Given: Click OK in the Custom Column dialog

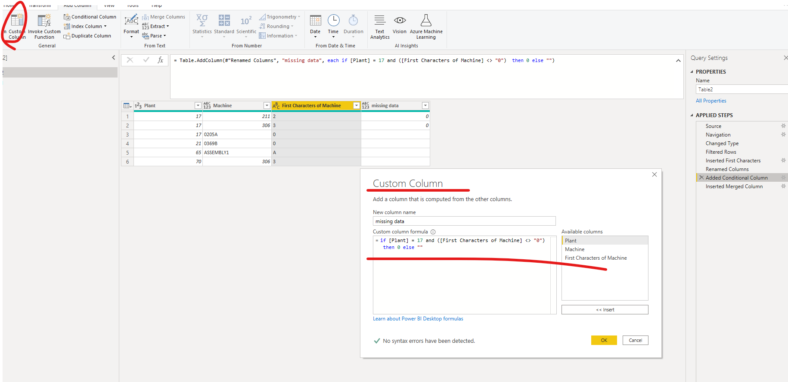Looking at the screenshot, I should coord(604,340).
